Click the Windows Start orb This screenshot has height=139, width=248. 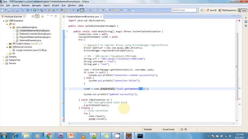pyautogui.click(x=4, y=136)
